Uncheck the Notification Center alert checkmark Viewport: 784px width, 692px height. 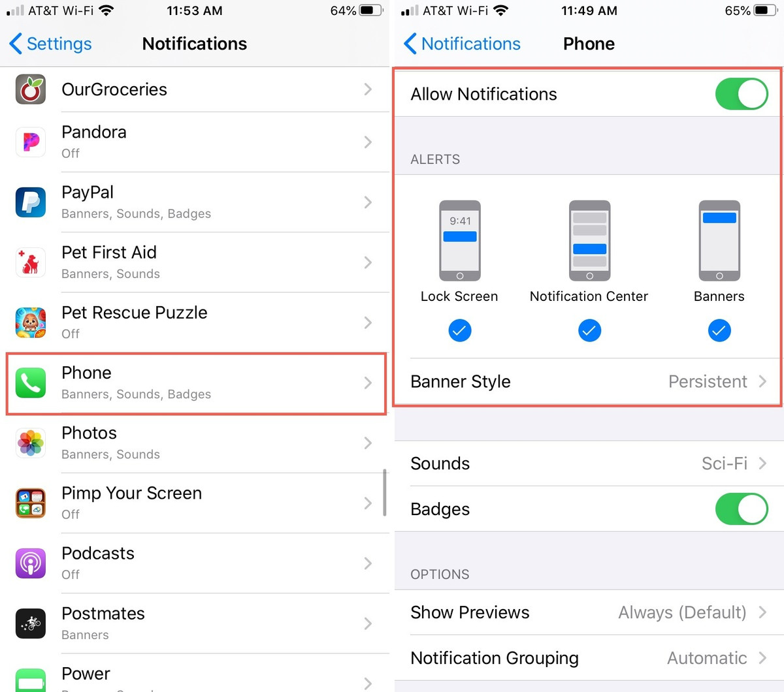(589, 331)
